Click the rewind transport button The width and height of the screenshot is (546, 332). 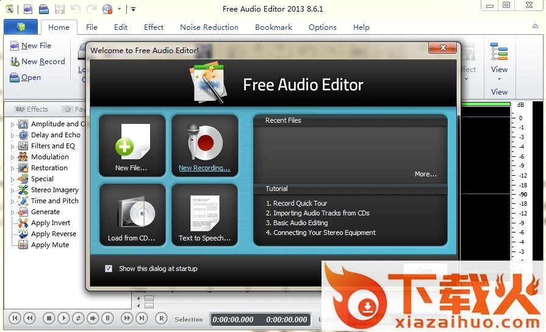(x=30, y=318)
